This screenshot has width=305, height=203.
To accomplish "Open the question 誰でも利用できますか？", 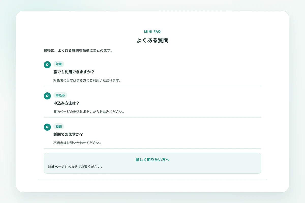I will click(74, 72).
